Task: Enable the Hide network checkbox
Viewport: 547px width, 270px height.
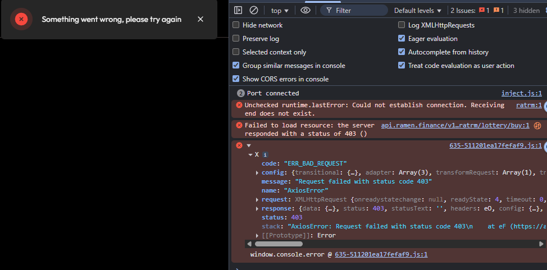Action: (x=236, y=25)
